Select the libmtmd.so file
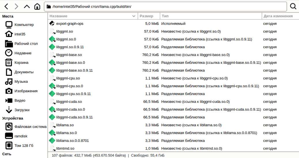The image size is (299, 158). (x=65, y=148)
